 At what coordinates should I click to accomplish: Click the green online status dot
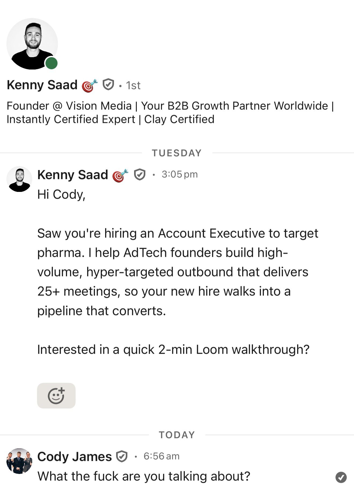coord(51,63)
